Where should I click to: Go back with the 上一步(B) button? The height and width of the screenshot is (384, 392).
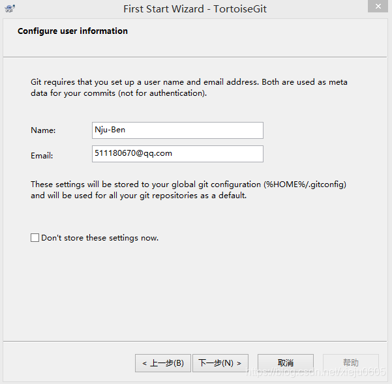[x=163, y=363]
